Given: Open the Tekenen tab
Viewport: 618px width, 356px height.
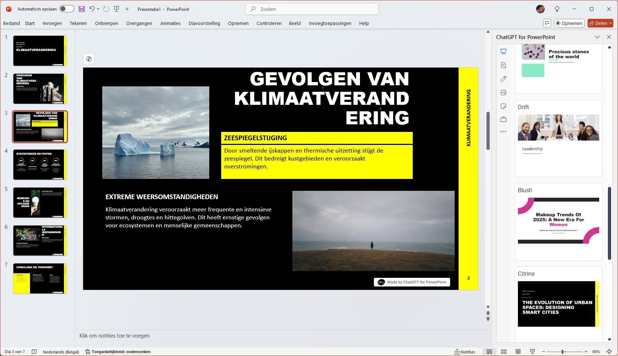Looking at the screenshot, I should pyautogui.click(x=78, y=23).
